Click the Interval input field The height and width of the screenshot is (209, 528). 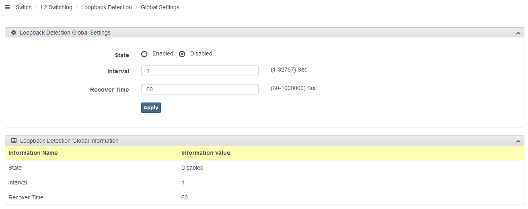coord(200,71)
